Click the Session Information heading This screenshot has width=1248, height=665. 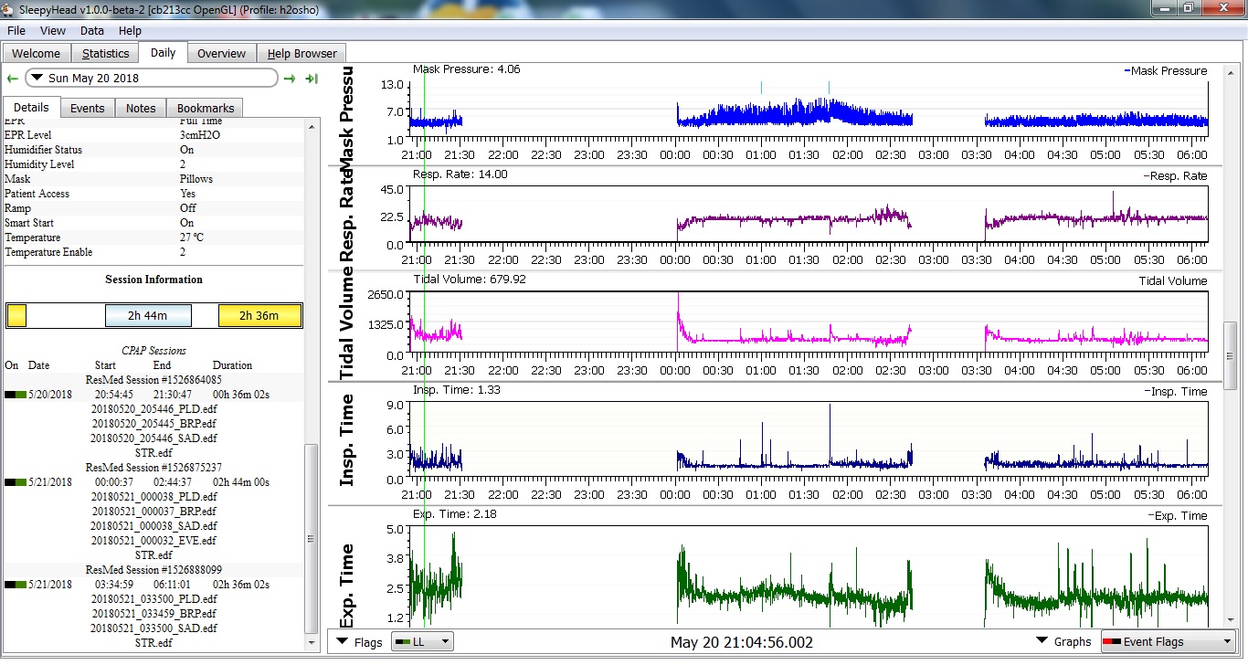153,280
